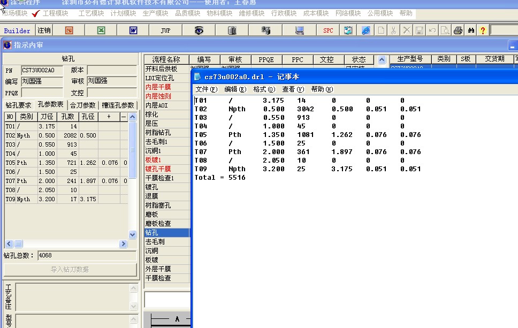
Task: Click the printer icon
Action: point(458,30)
